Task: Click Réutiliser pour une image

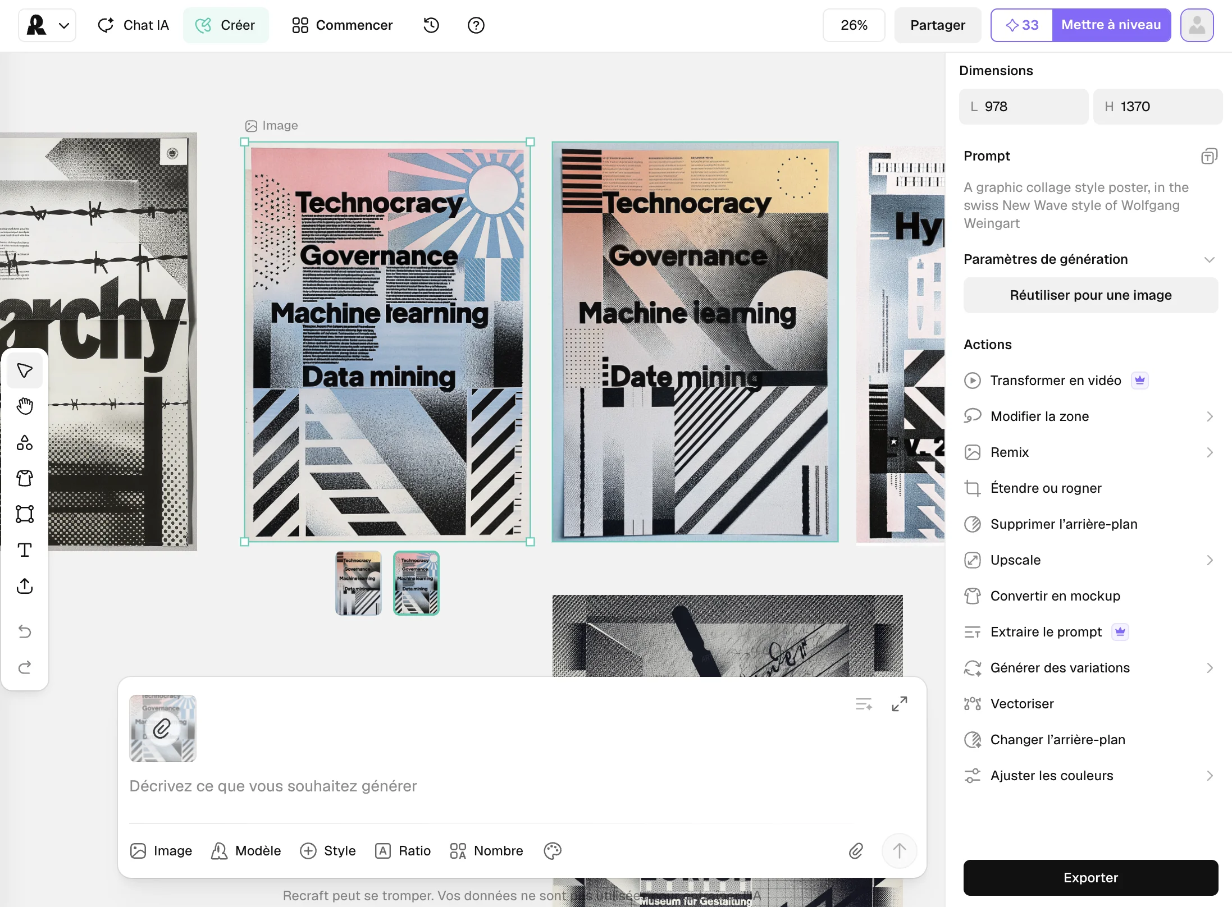Action: [x=1090, y=295]
